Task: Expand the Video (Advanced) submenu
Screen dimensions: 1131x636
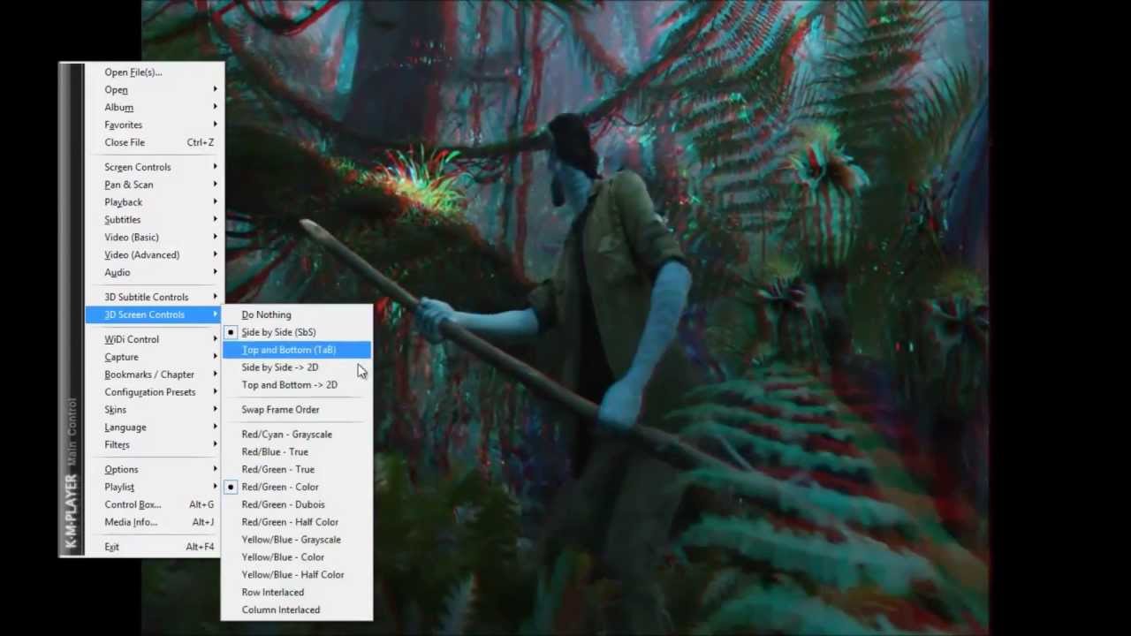Action: coord(154,255)
